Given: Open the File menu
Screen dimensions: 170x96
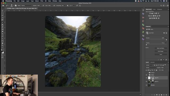Looking at the screenshot, I should (x=15, y=1).
